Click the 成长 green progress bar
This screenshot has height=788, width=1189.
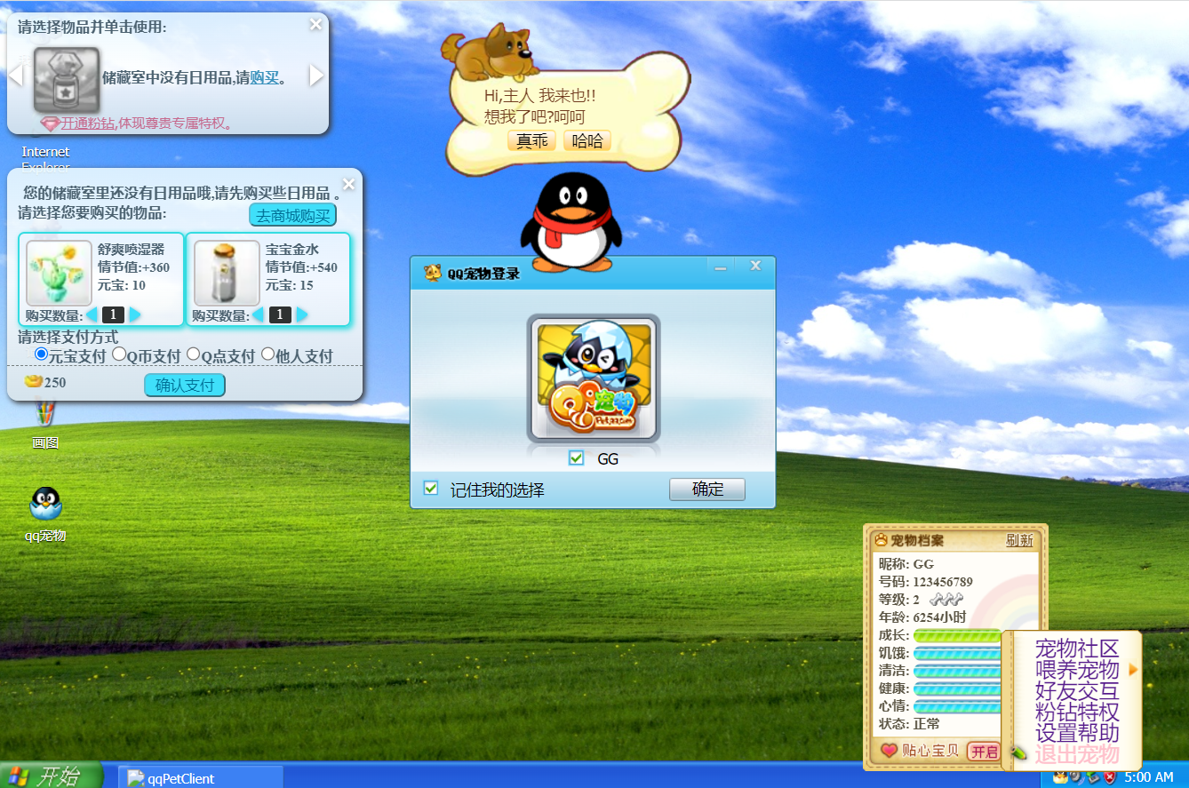[x=958, y=635]
